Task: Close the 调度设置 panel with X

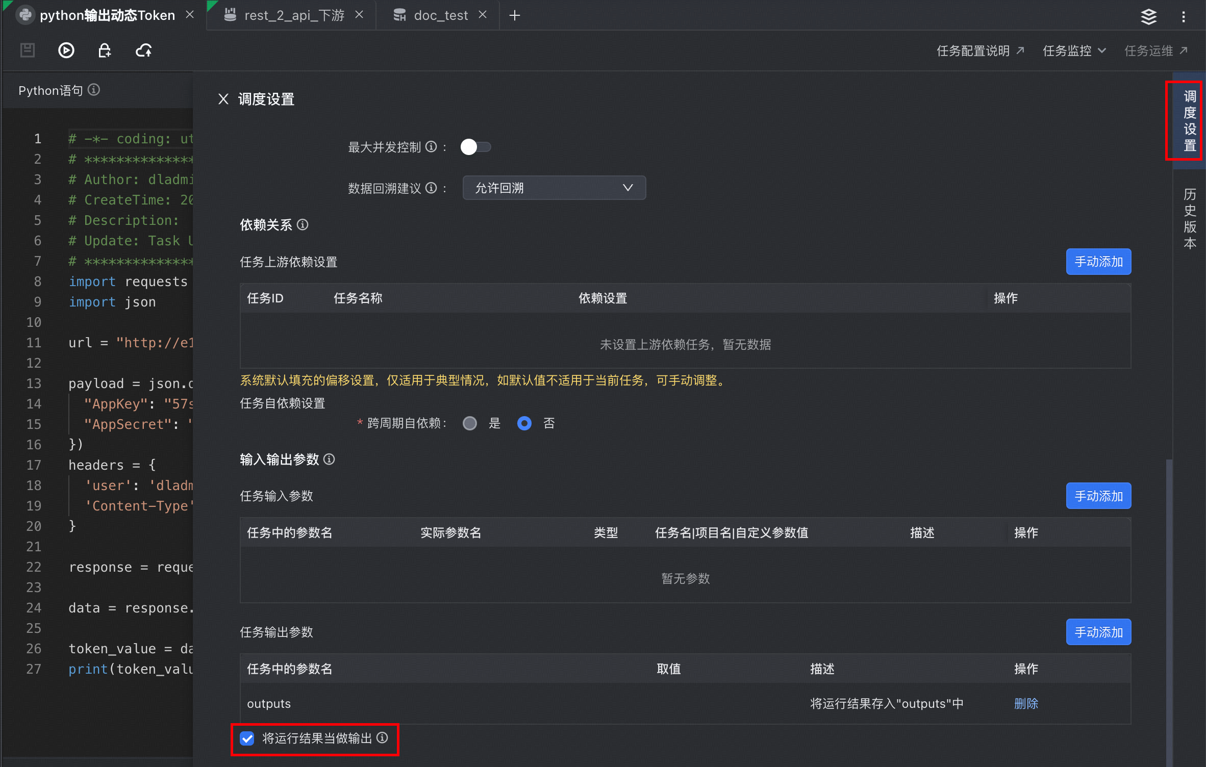Action: click(223, 99)
